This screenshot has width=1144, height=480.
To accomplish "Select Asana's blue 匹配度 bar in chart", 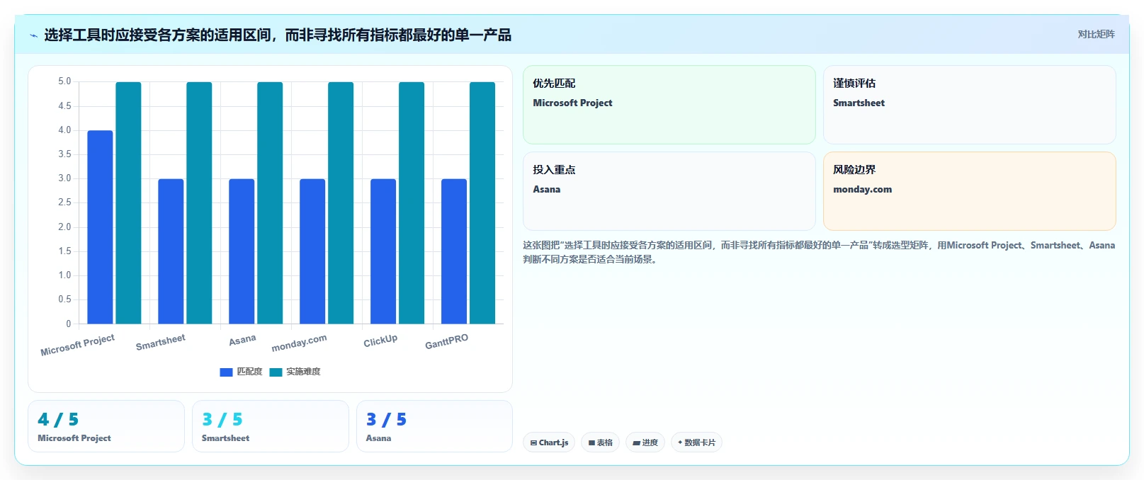I will pyautogui.click(x=242, y=251).
